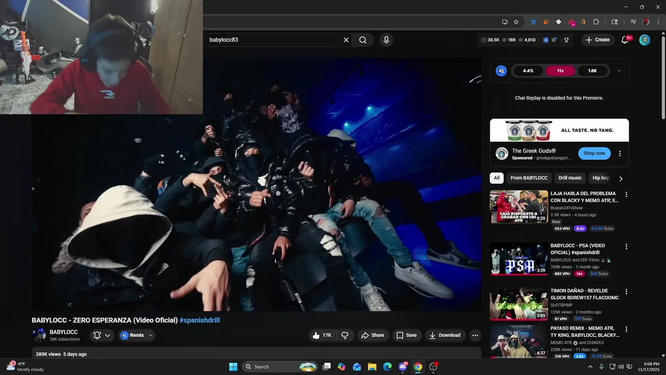Screen dimensions: 666x375
Task: Open options menu for BABYLOCC PSA video
Action: (x=626, y=246)
